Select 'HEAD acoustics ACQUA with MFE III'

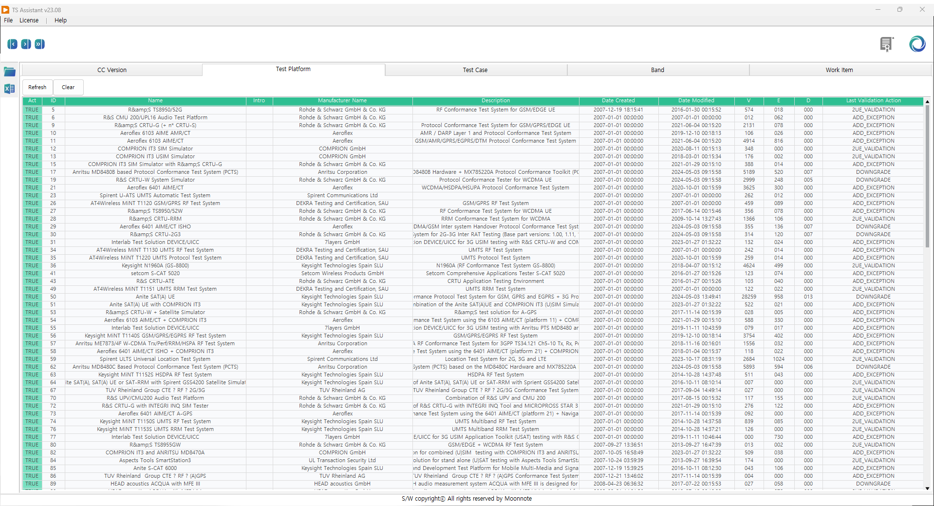point(155,484)
